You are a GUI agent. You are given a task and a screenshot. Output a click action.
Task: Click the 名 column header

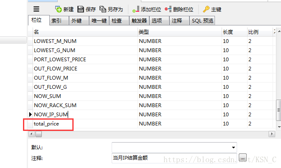(x=85, y=32)
